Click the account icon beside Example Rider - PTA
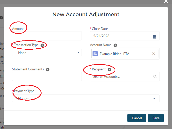The image size is (172, 129). 95,54
